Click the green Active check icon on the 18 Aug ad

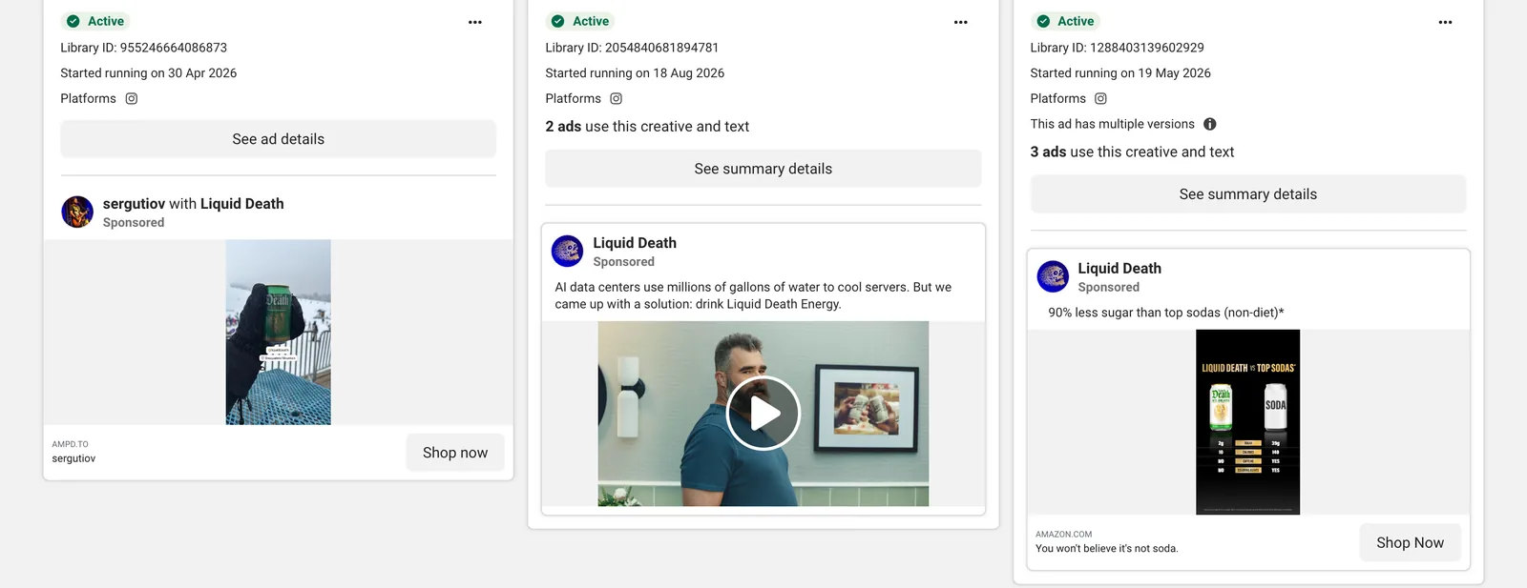[558, 21]
